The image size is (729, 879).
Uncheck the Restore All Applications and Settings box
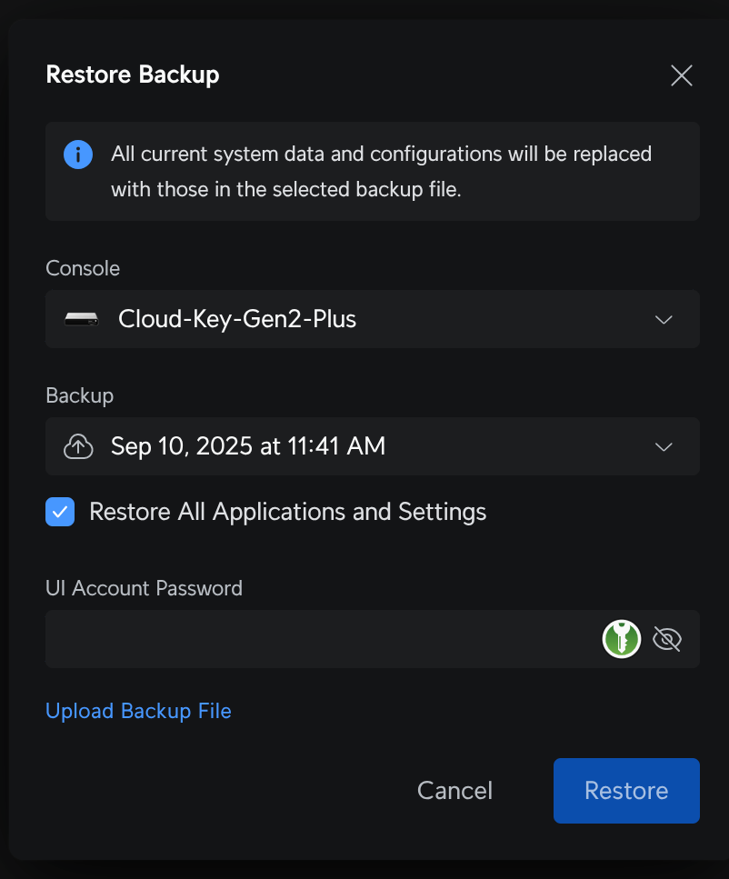pyautogui.click(x=60, y=512)
